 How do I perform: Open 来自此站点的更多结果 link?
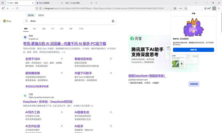pyautogui.click(x=37, y=86)
